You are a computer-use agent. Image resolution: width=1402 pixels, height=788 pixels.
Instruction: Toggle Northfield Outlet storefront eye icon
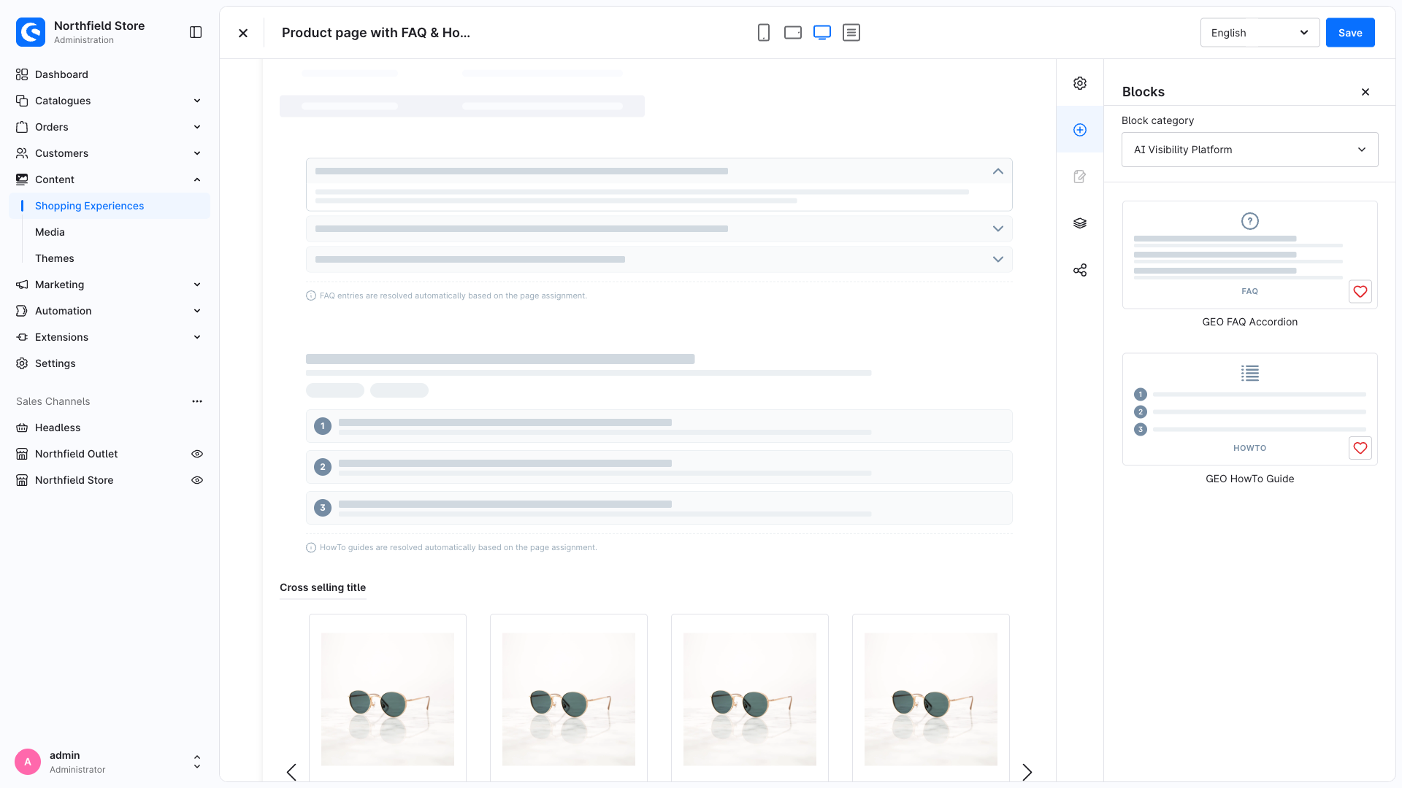click(x=197, y=454)
